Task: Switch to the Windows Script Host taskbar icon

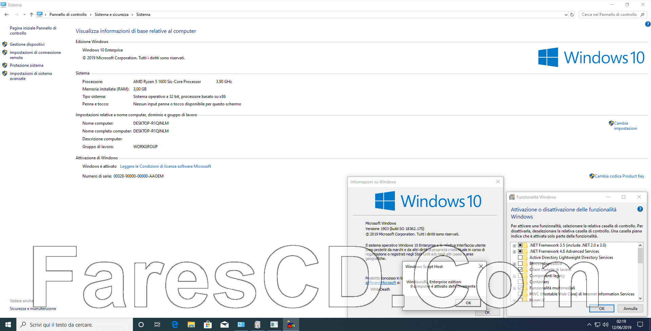Action: [x=291, y=325]
